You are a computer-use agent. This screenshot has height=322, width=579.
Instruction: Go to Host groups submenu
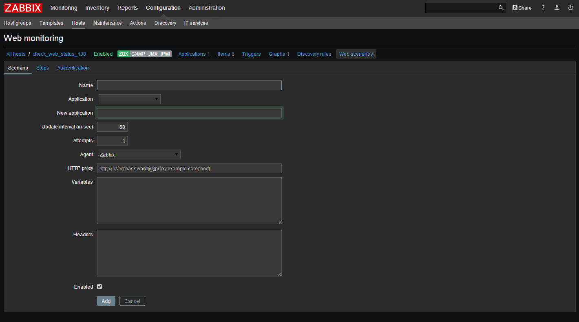pyautogui.click(x=18, y=23)
